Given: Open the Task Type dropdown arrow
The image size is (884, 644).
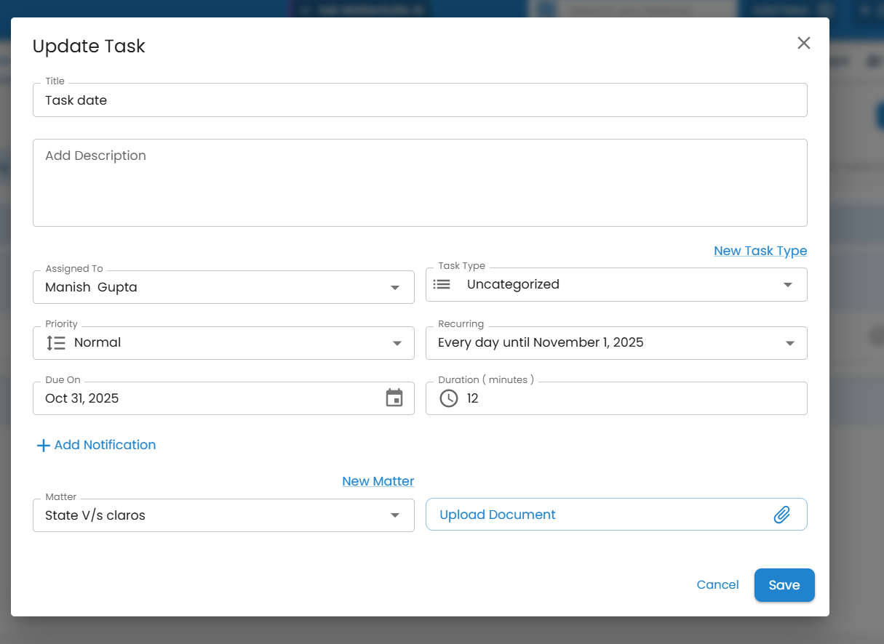Looking at the screenshot, I should [788, 285].
